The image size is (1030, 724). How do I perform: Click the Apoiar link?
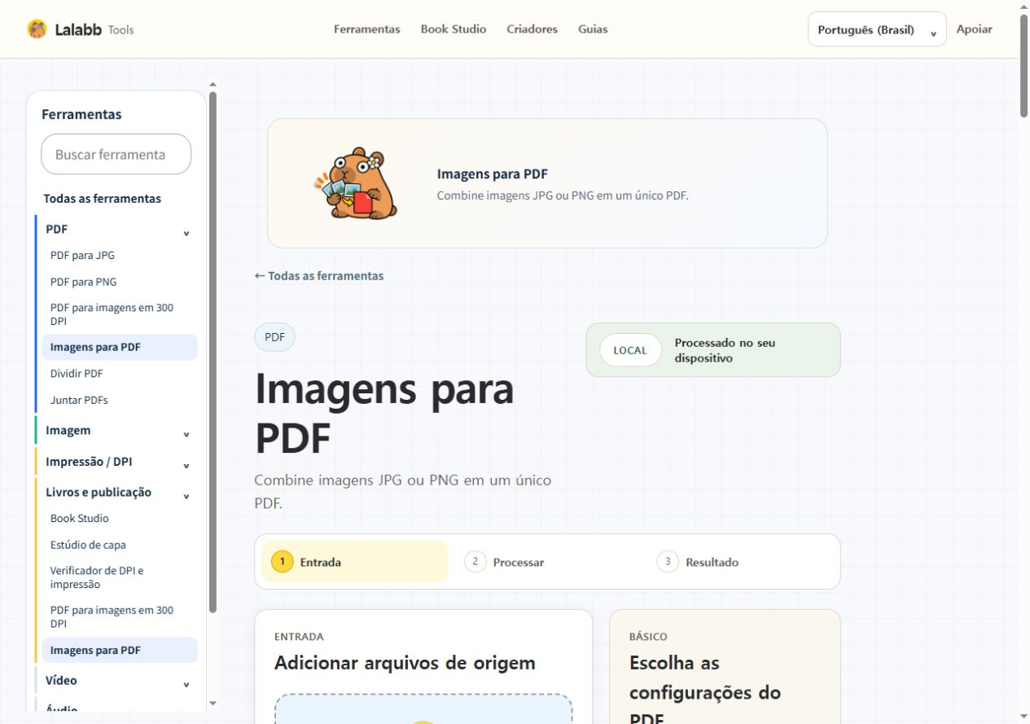coord(974,29)
